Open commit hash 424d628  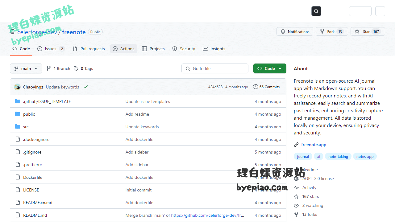tap(215, 87)
